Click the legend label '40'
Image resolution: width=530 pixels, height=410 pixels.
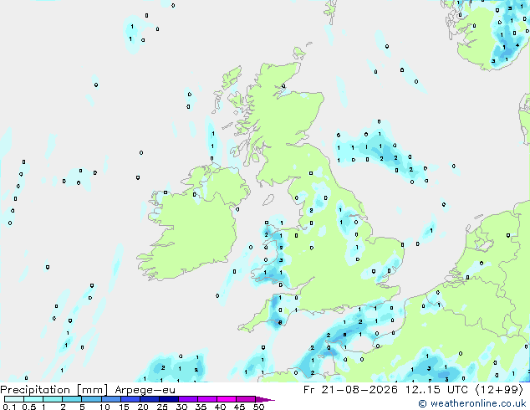[221, 407]
